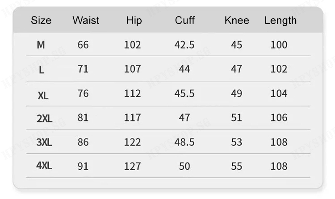335x199 pixels.
Task: Click the Length column header
Action: pos(280,20)
